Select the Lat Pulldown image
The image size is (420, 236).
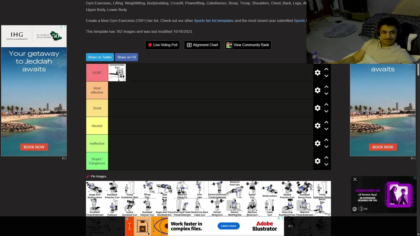pyautogui.click(x=112, y=207)
